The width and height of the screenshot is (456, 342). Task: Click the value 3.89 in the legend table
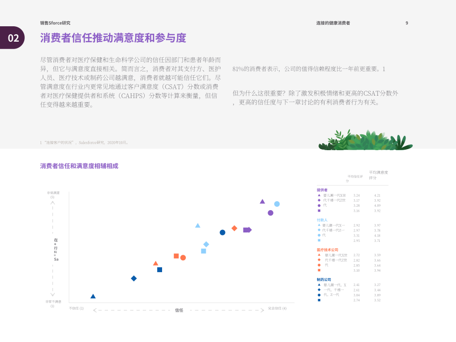coord(377,295)
